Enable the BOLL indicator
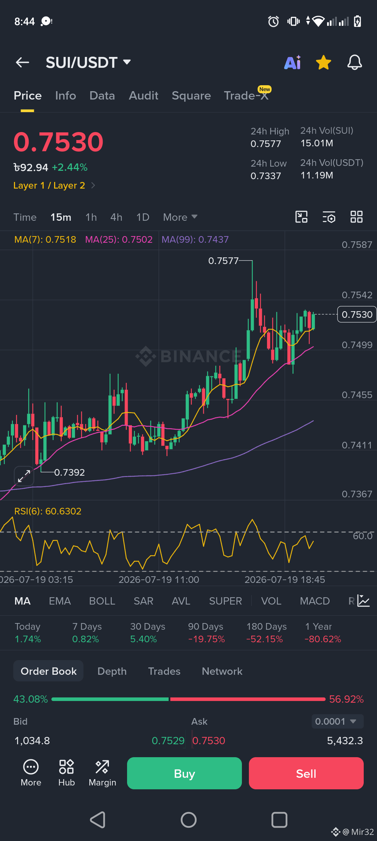377x841 pixels. click(x=102, y=601)
